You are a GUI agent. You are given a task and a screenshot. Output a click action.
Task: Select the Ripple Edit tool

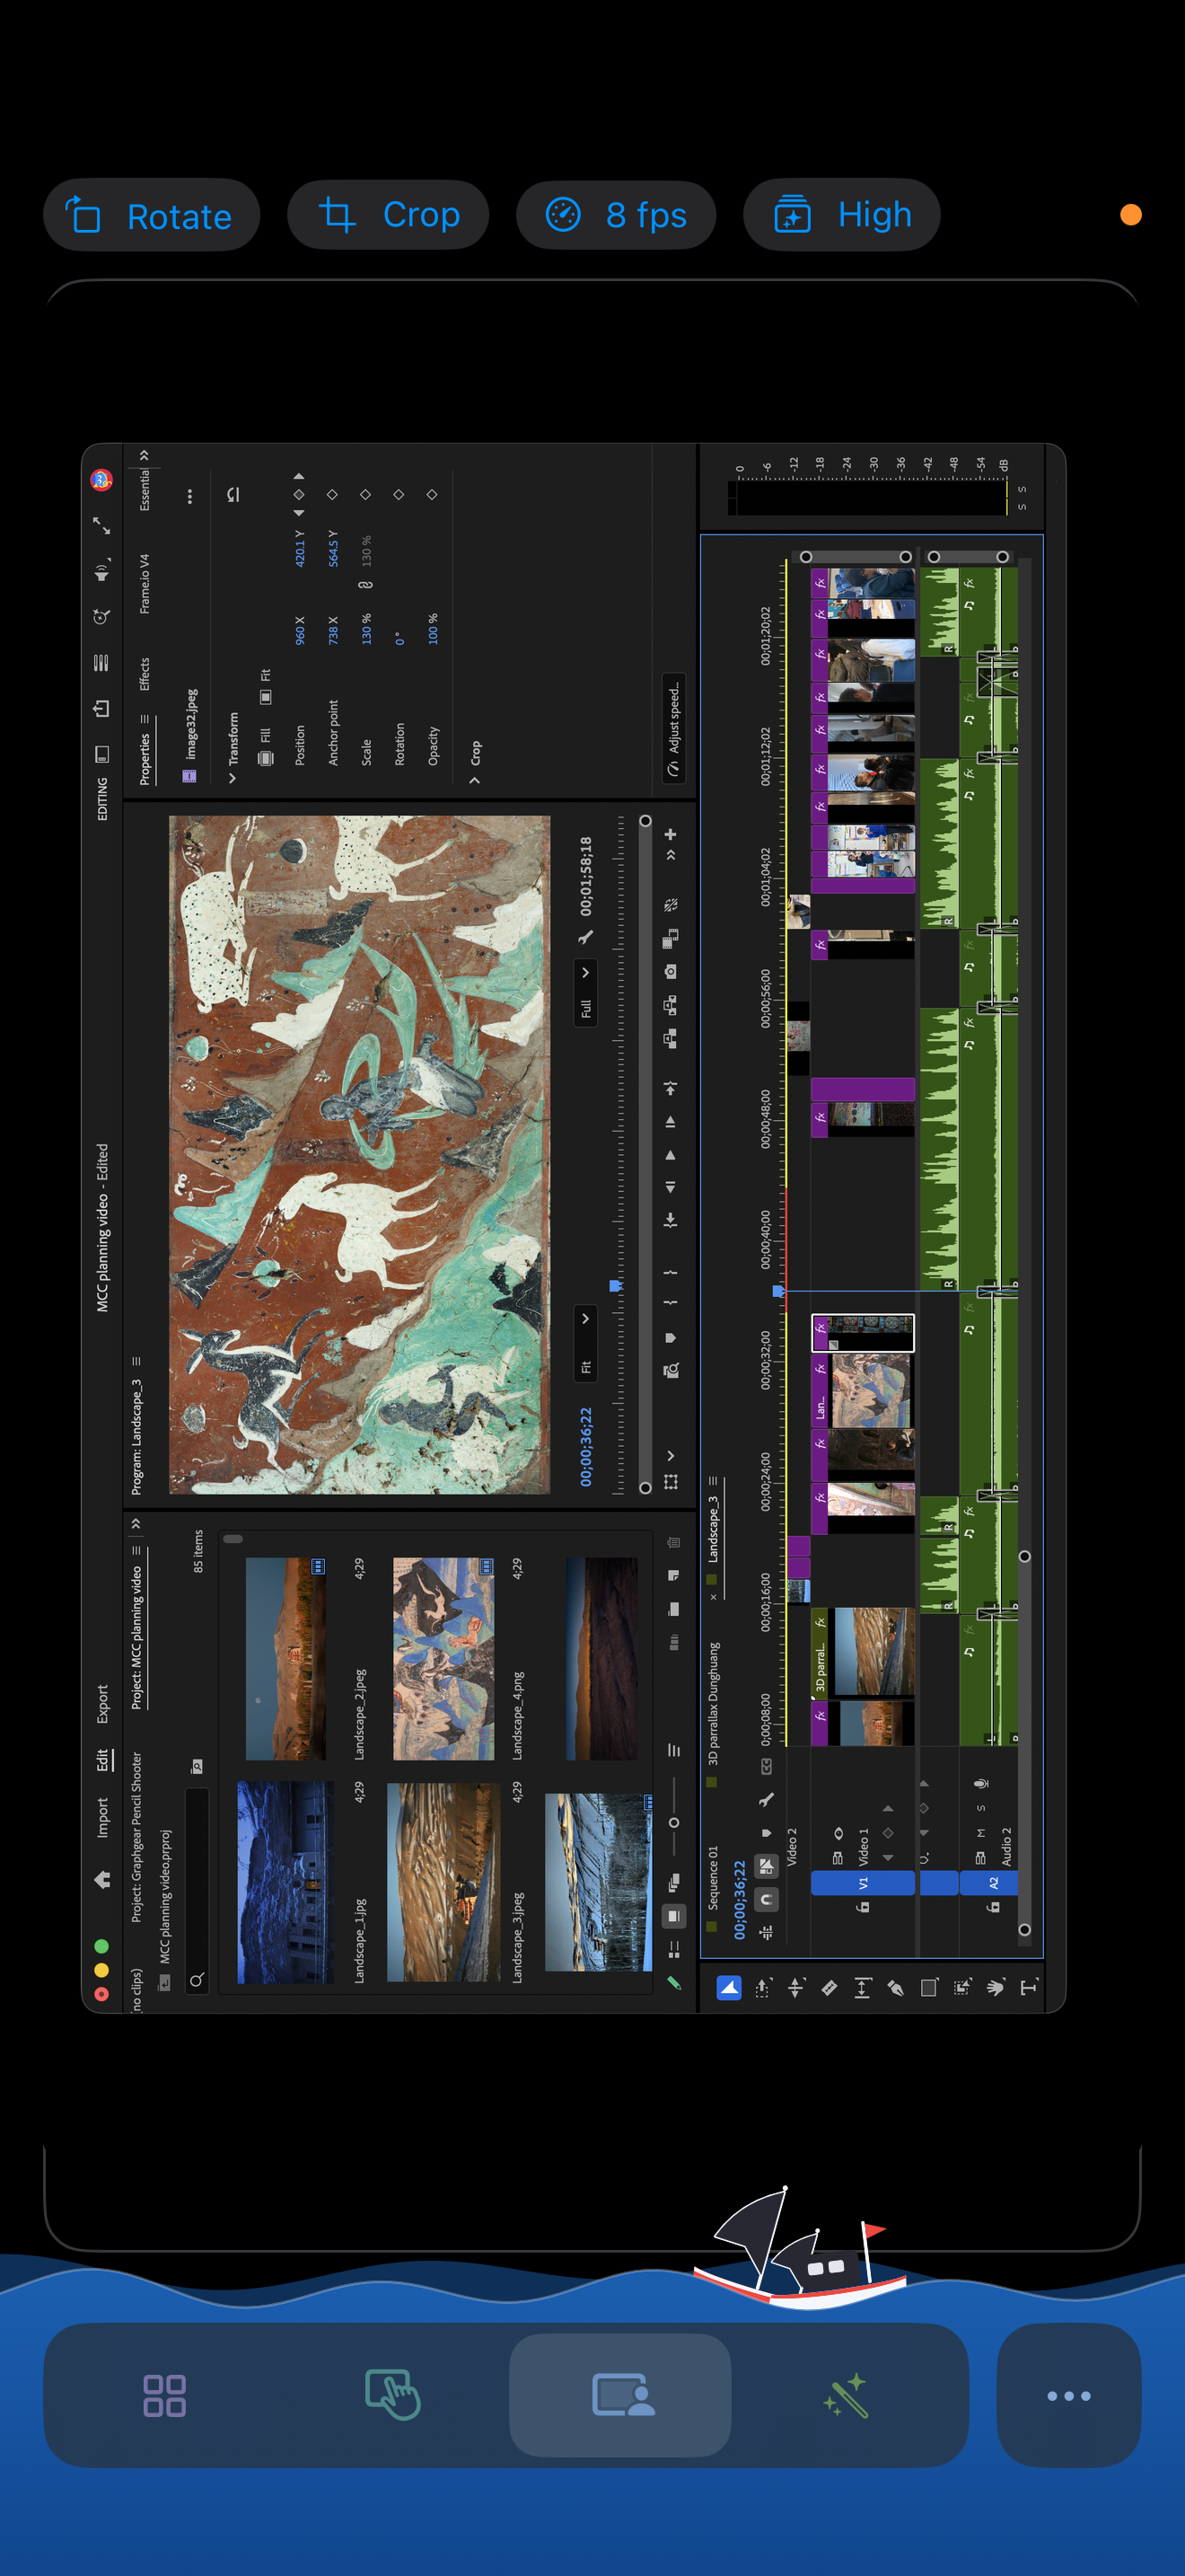click(796, 1987)
